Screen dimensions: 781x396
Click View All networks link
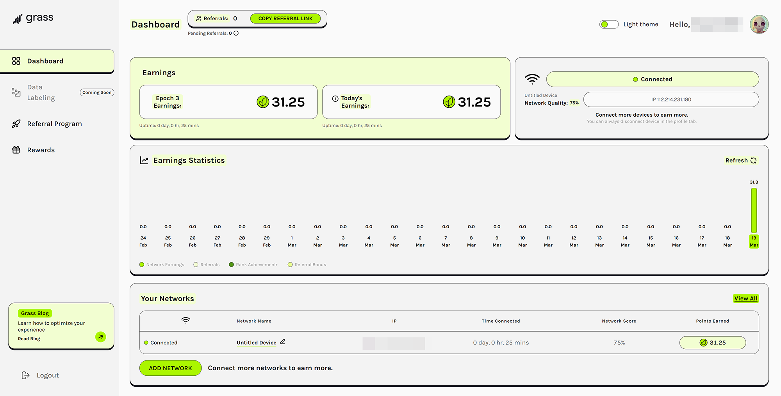coord(745,298)
